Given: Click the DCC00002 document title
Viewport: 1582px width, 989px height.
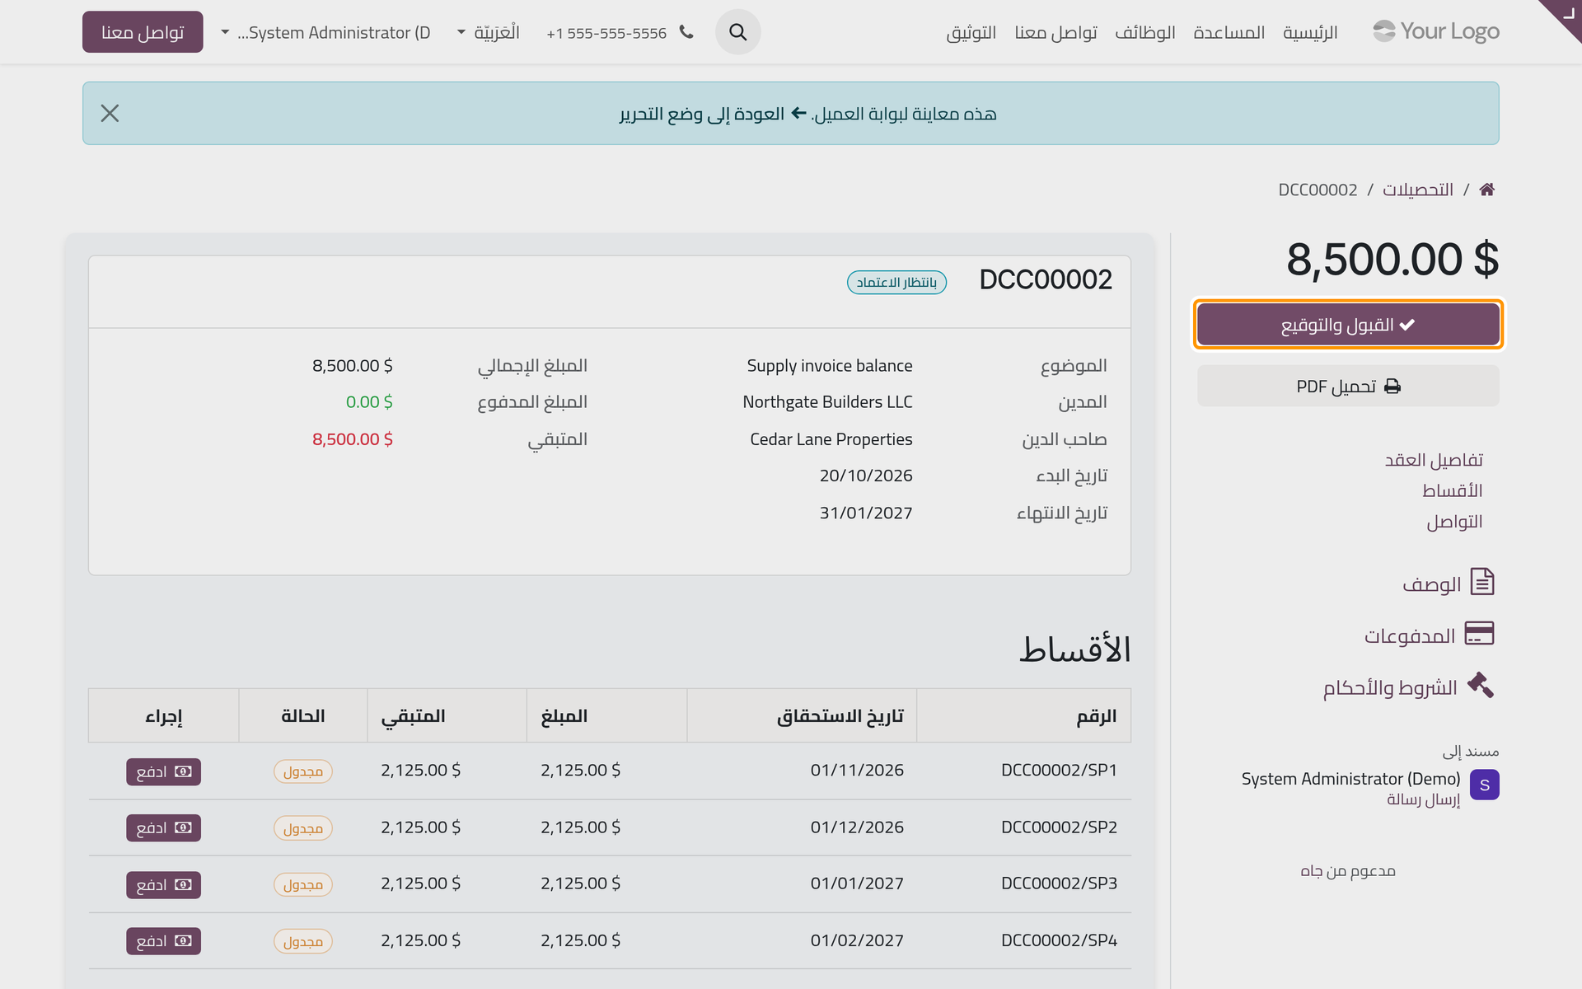Looking at the screenshot, I should pos(1046,279).
